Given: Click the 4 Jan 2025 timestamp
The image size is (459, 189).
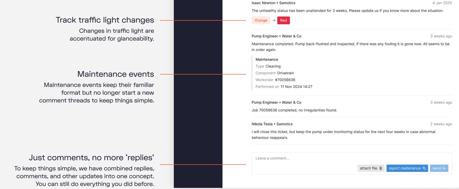Looking at the screenshot, I should coord(442,3).
